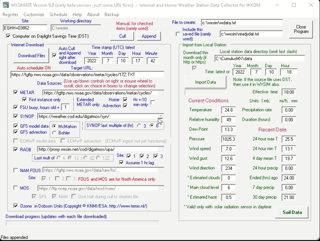Select the Bohler radio button
This screenshot has width=320, height=241.
tap(54, 133)
